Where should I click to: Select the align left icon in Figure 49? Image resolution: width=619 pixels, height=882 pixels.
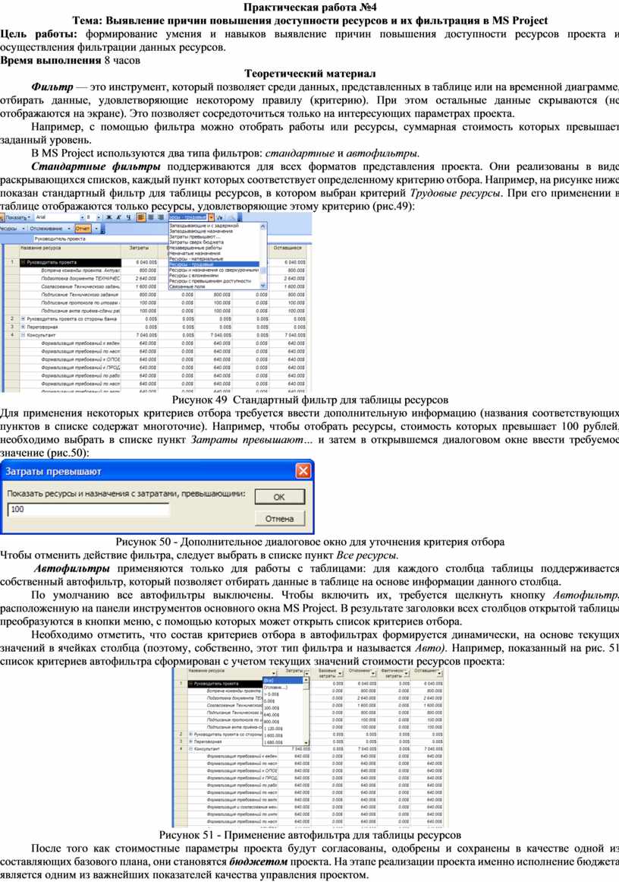[x=140, y=217]
